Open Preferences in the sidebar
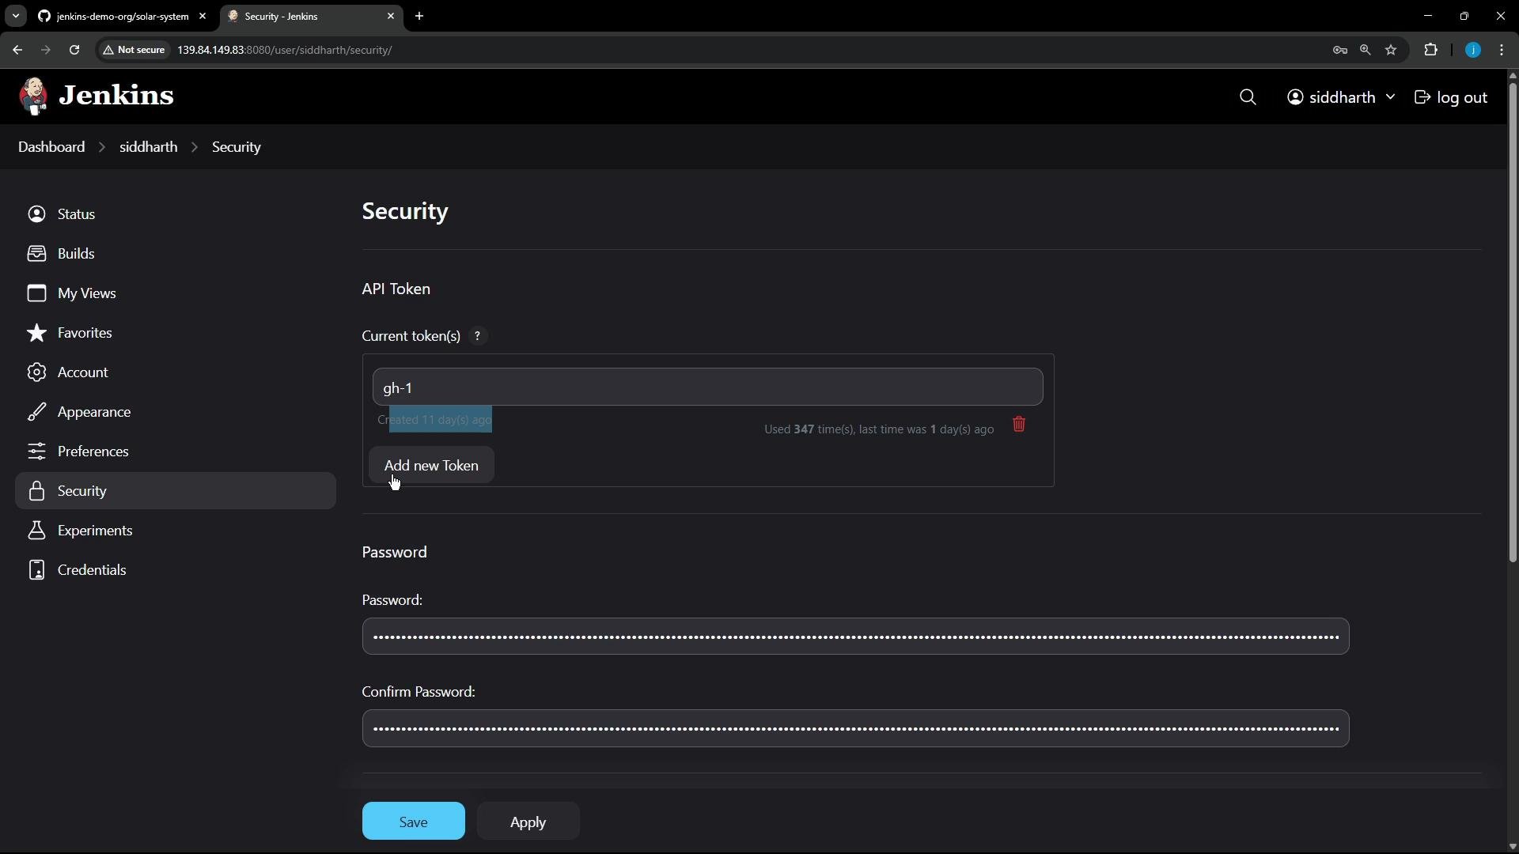Image resolution: width=1519 pixels, height=854 pixels. tap(176, 452)
